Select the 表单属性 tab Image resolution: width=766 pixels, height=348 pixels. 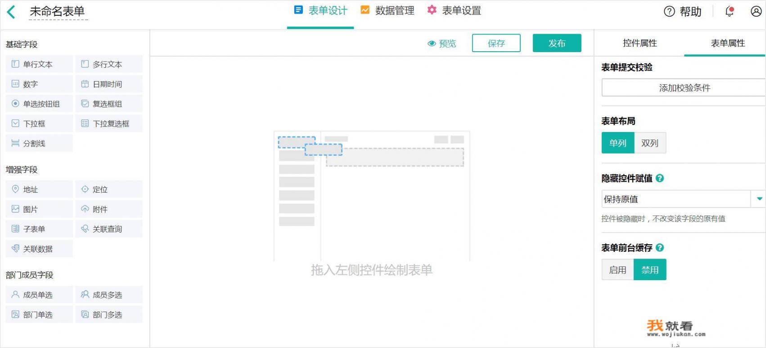pos(727,43)
